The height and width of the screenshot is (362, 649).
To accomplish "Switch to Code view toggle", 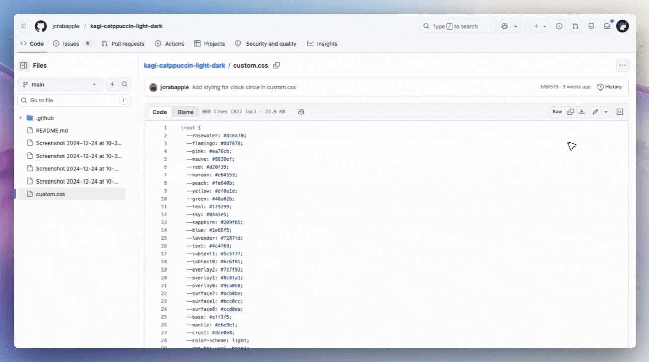I will (x=159, y=112).
